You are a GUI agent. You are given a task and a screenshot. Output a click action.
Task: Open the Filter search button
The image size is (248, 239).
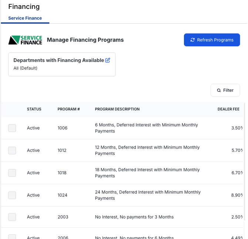(x=225, y=90)
